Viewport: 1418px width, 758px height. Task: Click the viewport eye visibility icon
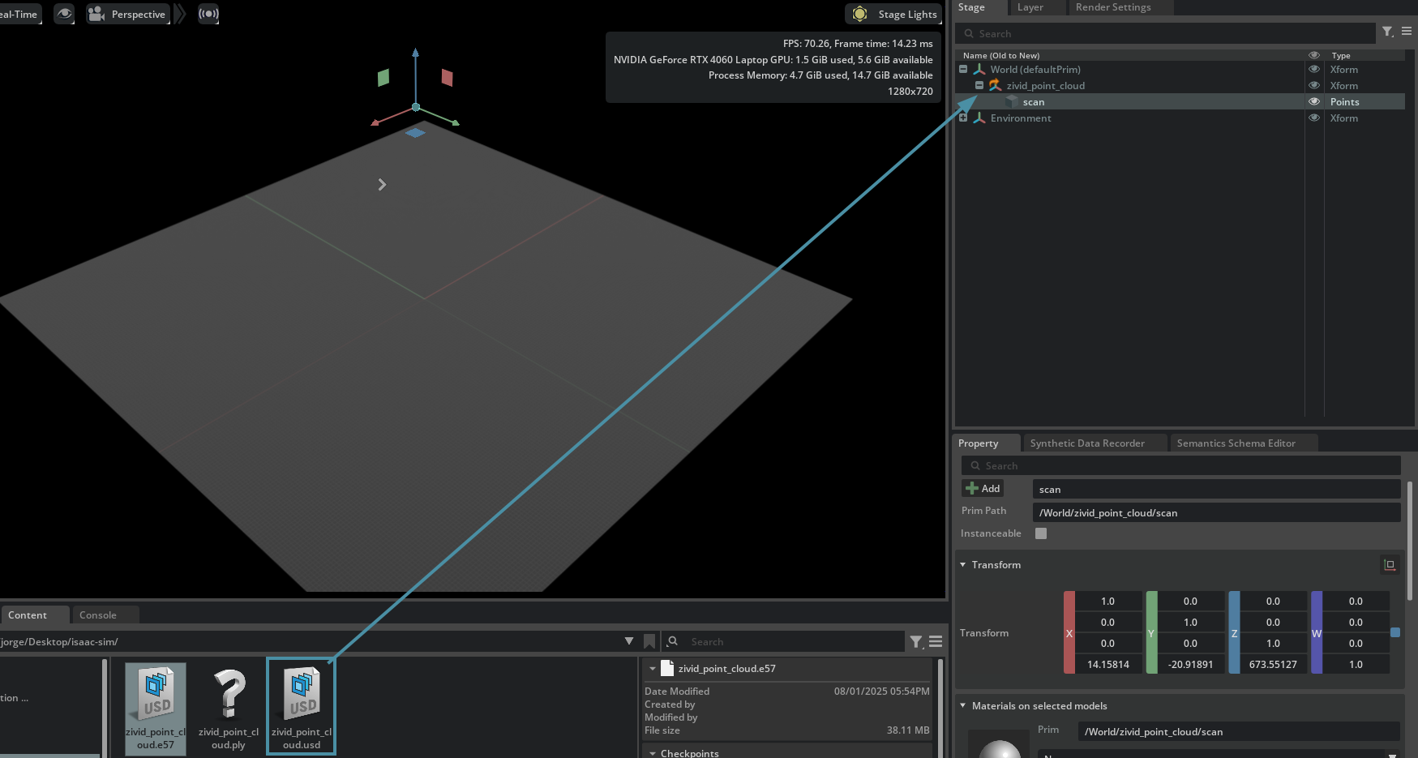(64, 14)
